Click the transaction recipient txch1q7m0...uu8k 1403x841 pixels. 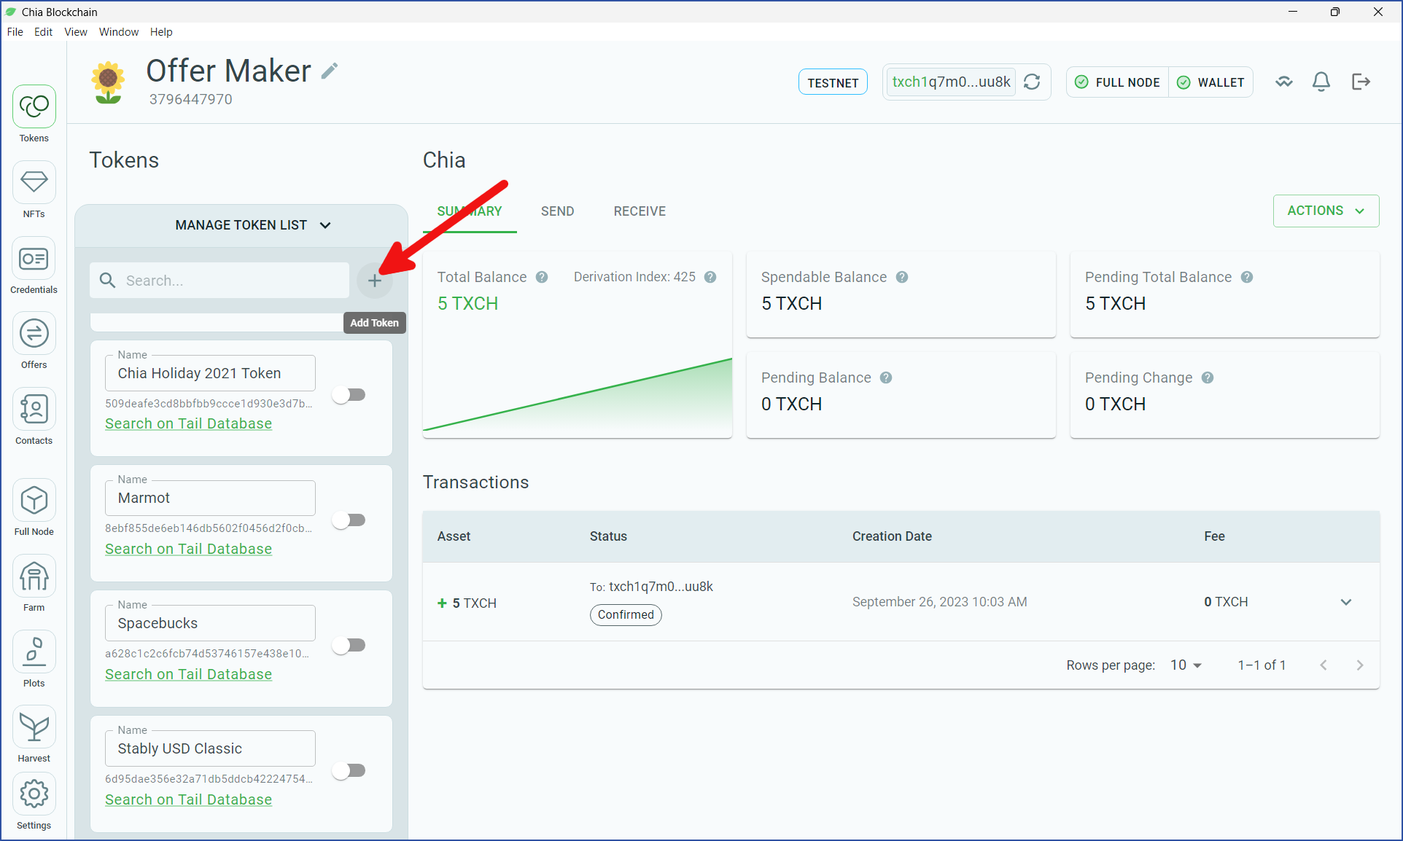[661, 587]
